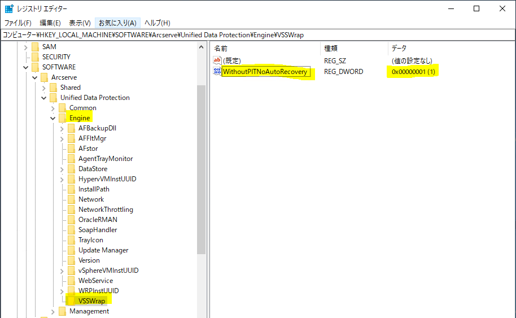Expand the WRPInstUUID key
The width and height of the screenshot is (516, 318).
click(x=62, y=291)
